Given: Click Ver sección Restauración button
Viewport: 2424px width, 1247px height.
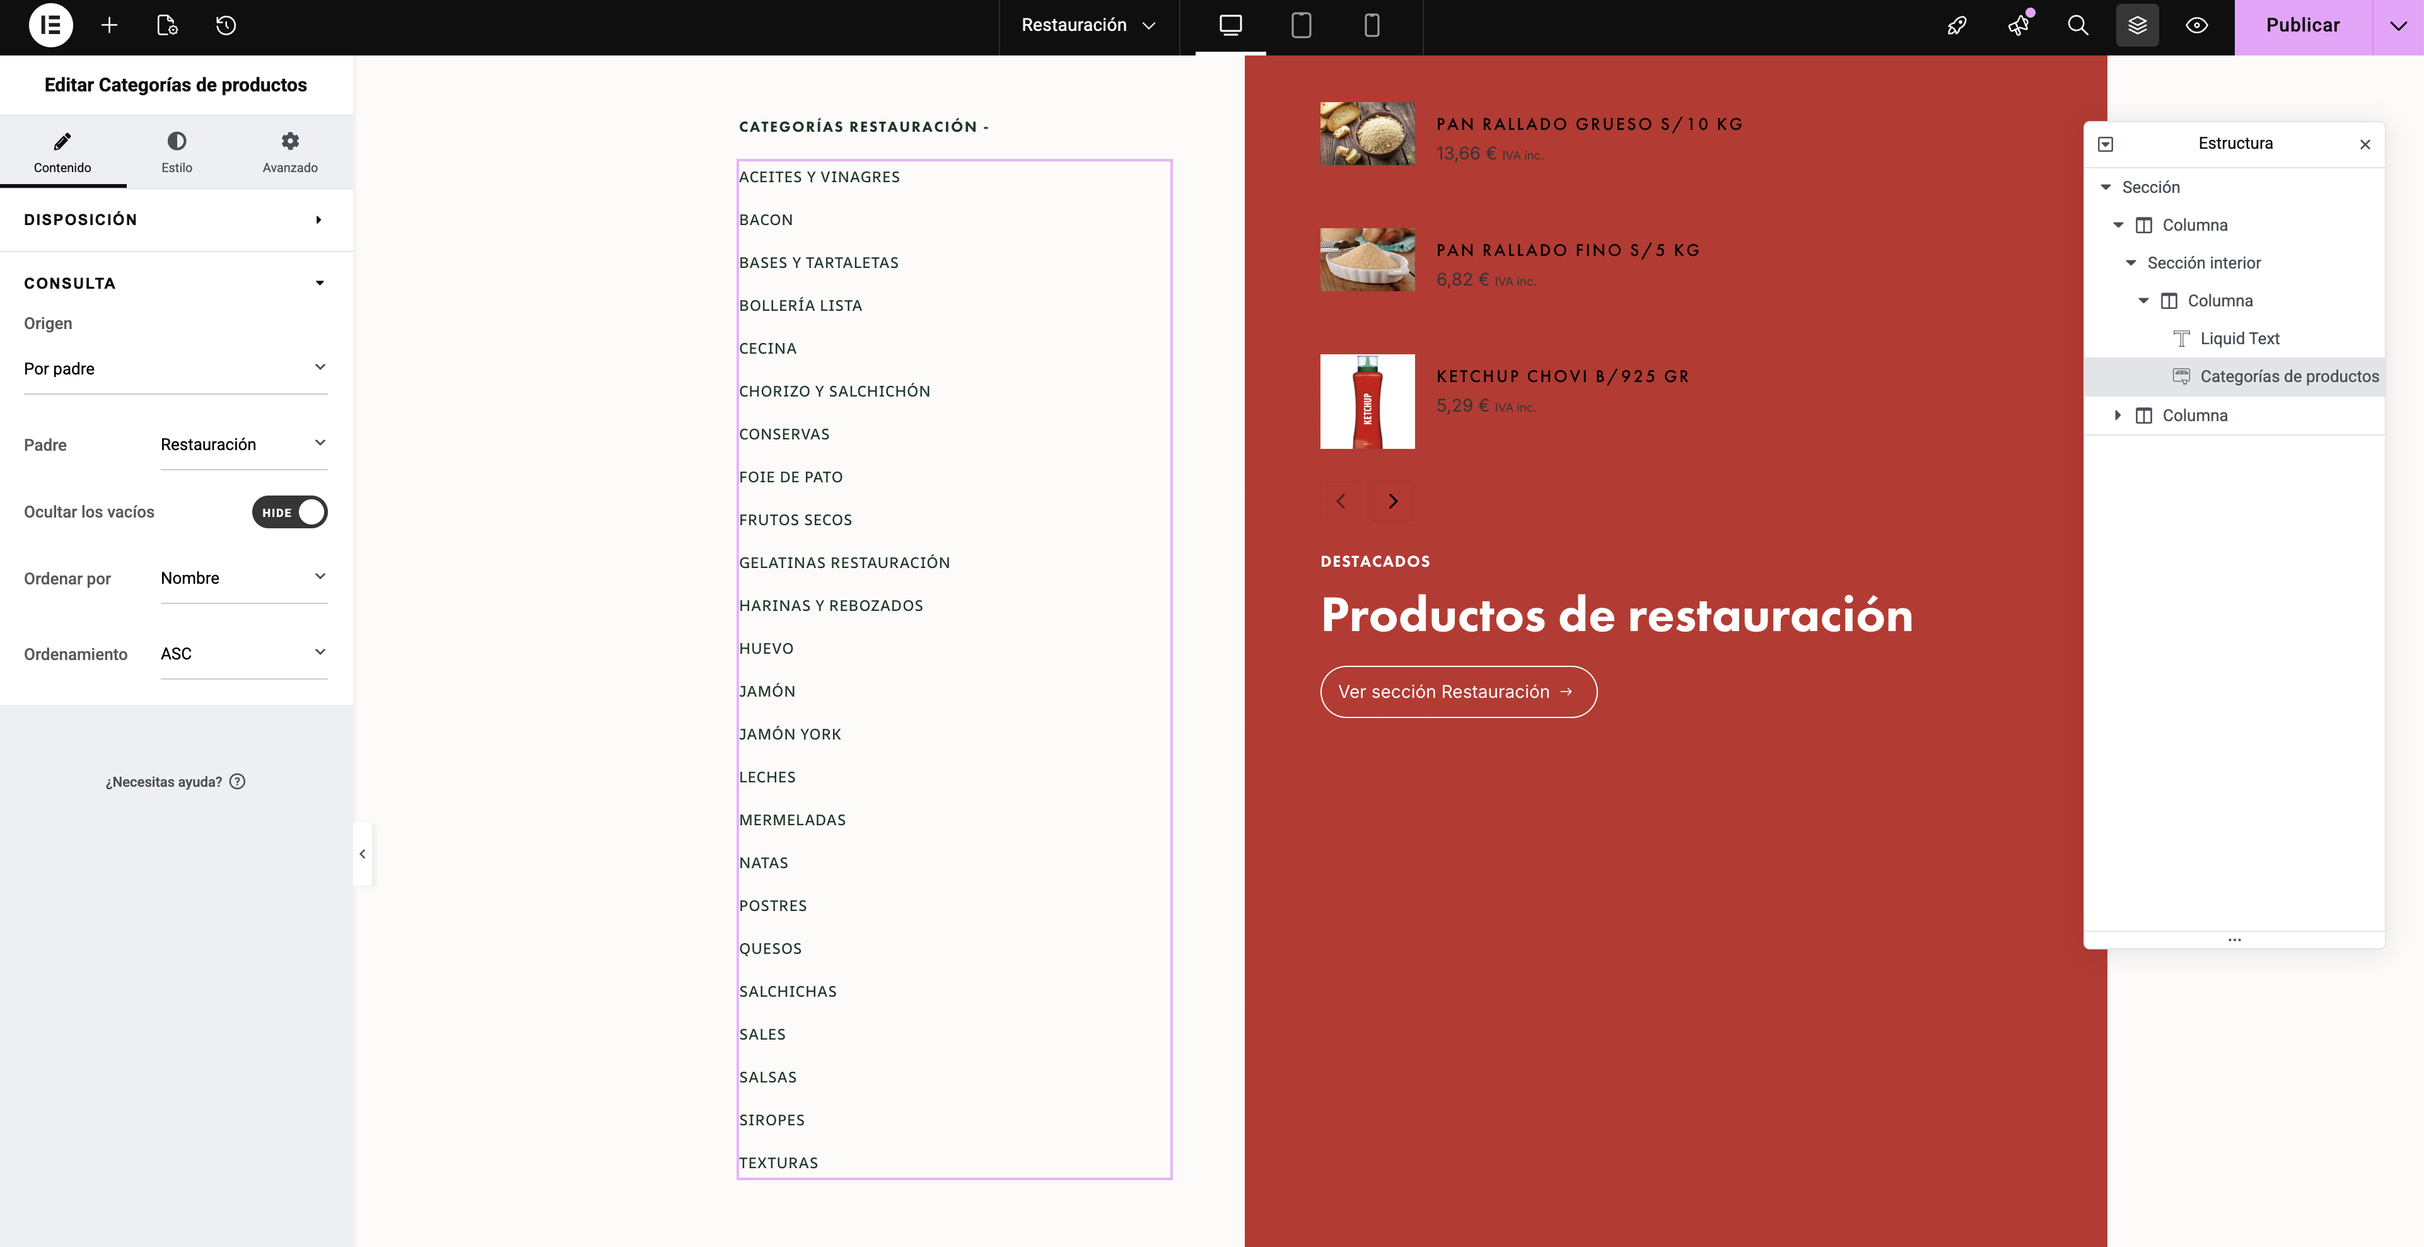Looking at the screenshot, I should click(1457, 691).
